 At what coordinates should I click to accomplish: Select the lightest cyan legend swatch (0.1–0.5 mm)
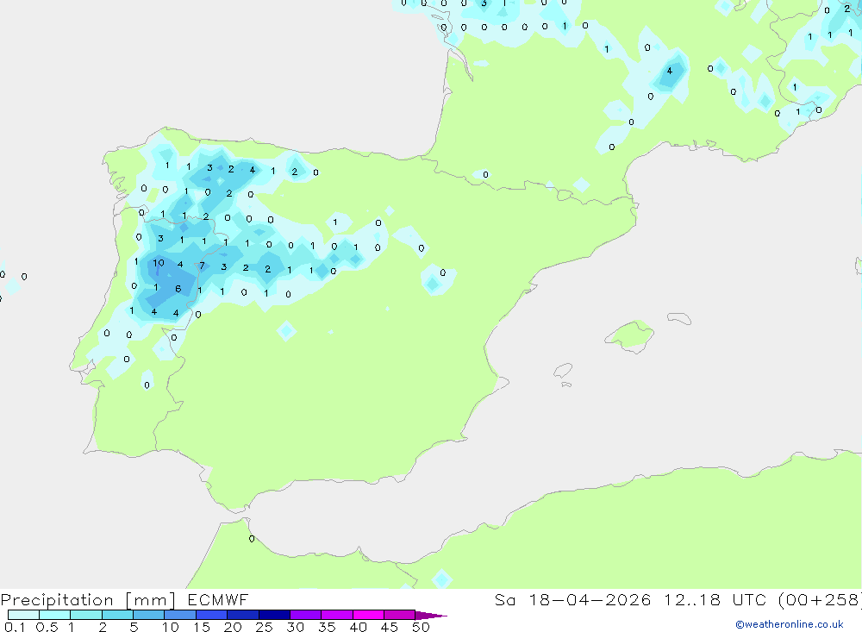click(23, 615)
